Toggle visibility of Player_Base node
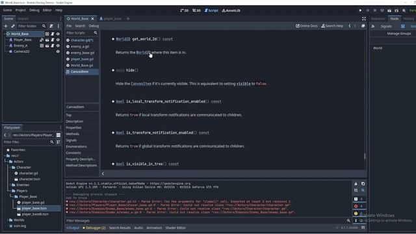The width and height of the screenshot is (416, 234). [58, 40]
